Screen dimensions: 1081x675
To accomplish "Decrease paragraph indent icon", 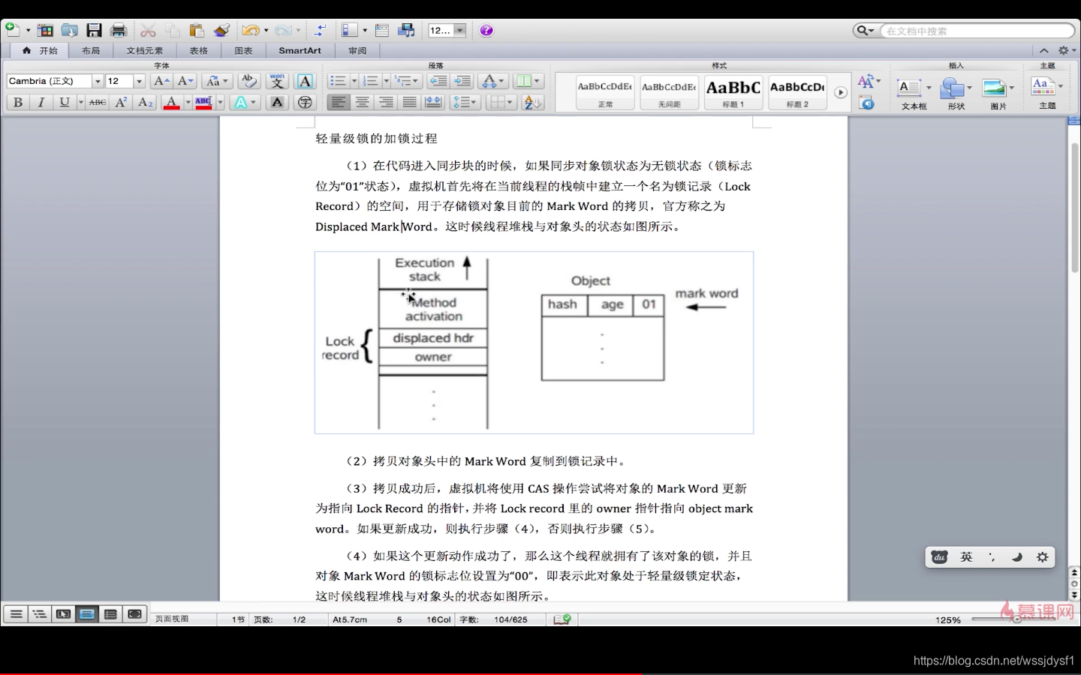I will click(x=438, y=81).
